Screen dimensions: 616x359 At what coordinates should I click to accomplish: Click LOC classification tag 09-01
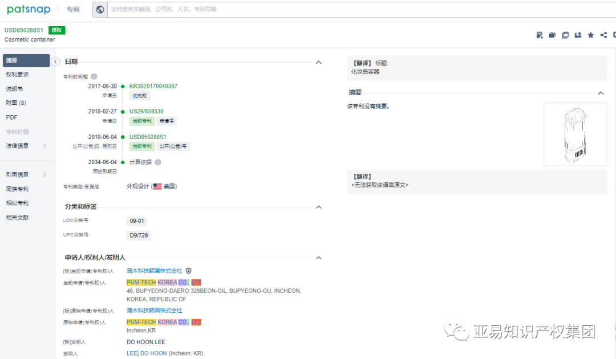pyautogui.click(x=137, y=221)
